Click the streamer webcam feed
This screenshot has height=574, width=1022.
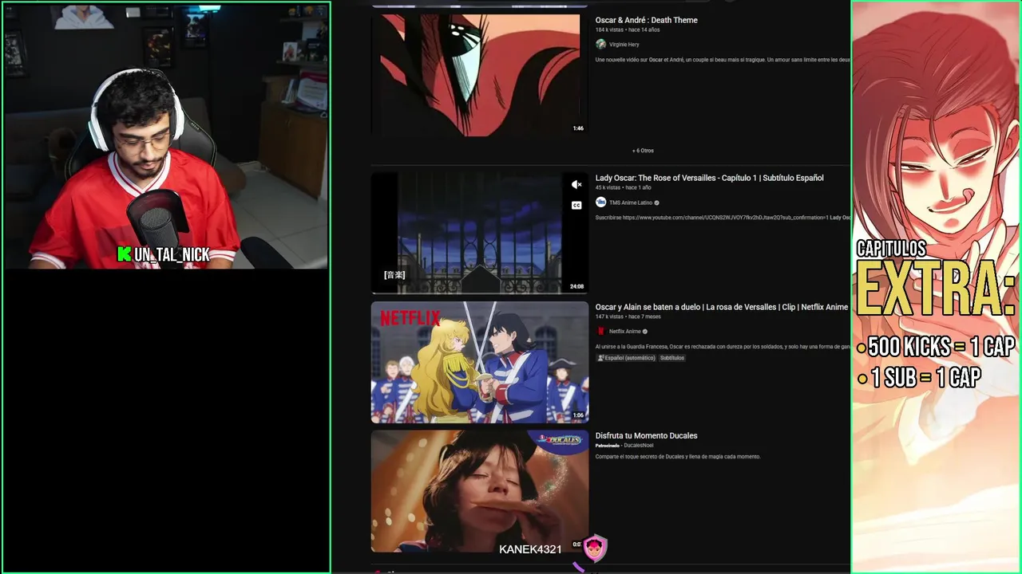(x=166, y=136)
